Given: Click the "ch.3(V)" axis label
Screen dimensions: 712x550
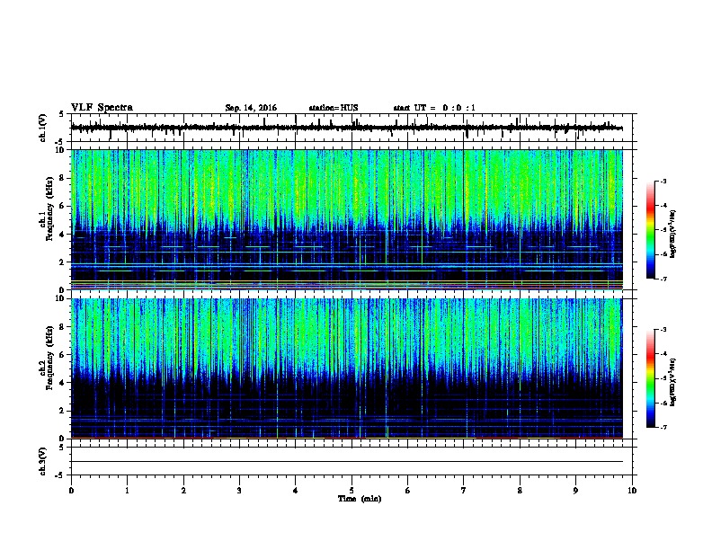Looking at the screenshot, I should click(x=42, y=461).
